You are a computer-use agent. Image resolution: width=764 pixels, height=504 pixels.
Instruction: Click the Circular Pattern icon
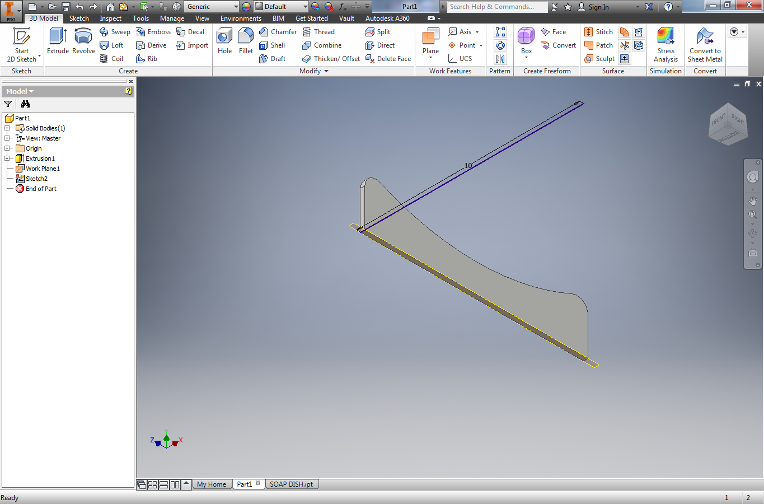(500, 45)
